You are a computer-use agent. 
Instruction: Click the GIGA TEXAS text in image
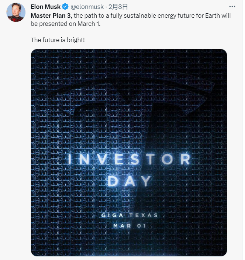pos(130,215)
